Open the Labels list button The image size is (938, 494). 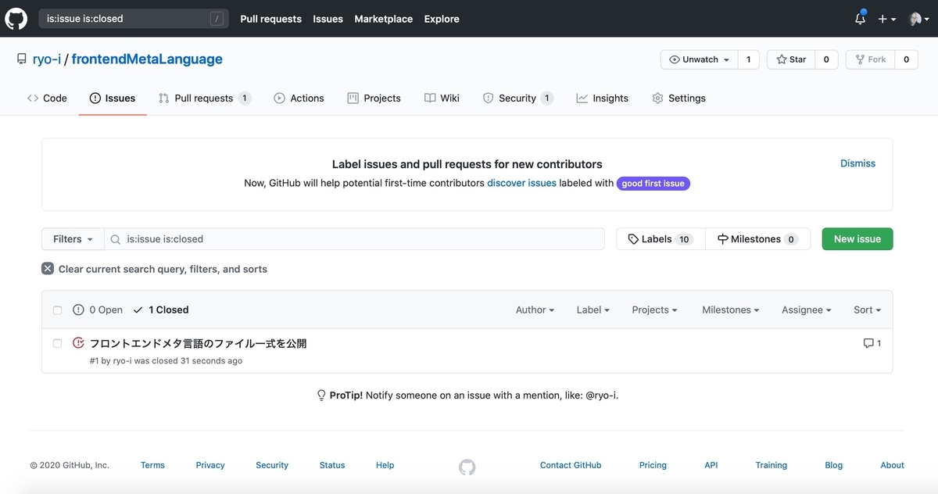pyautogui.click(x=661, y=239)
